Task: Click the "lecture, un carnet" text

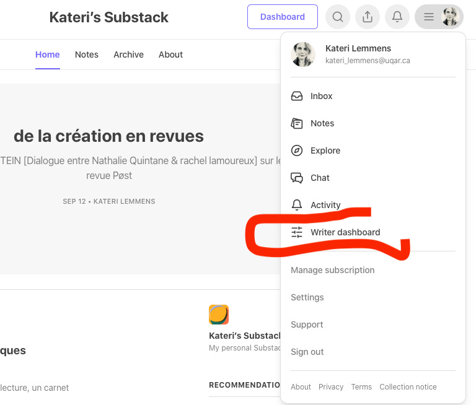Action: pos(34,388)
